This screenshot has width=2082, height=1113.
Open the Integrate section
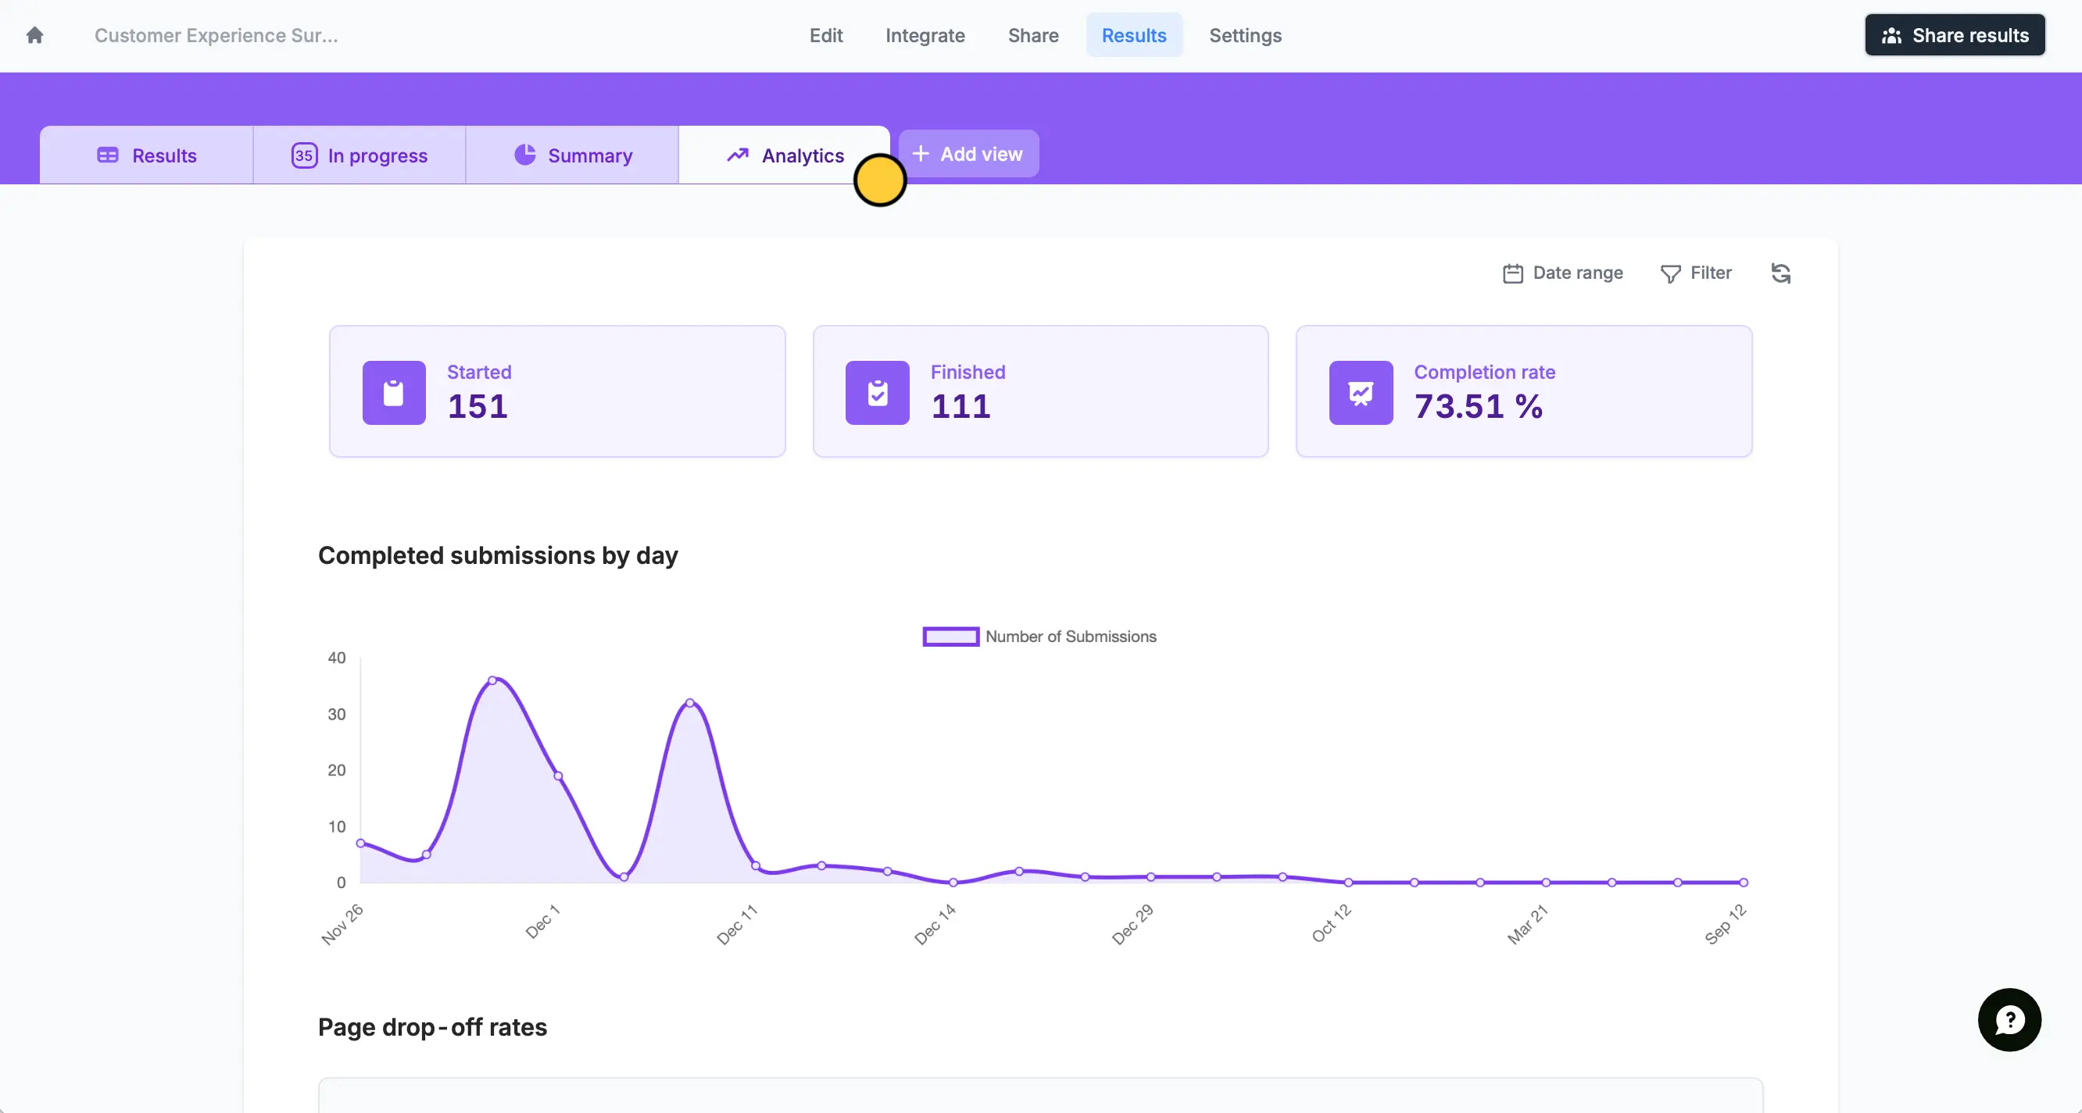pos(925,36)
